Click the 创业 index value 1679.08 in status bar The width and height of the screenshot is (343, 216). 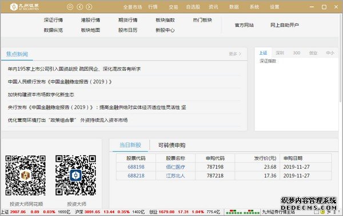pos(166,212)
